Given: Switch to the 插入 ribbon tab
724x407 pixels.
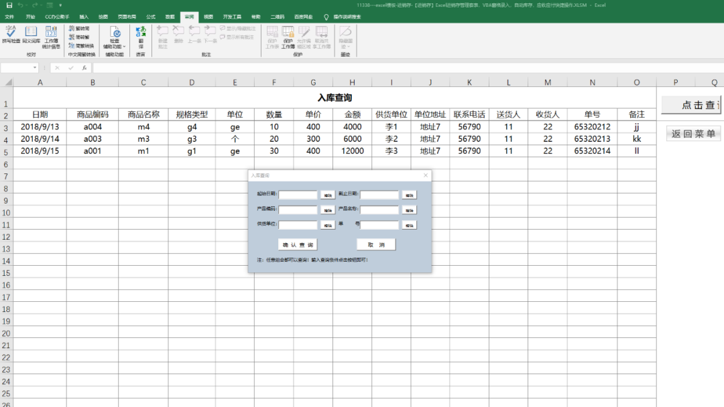Looking at the screenshot, I should pos(84,17).
